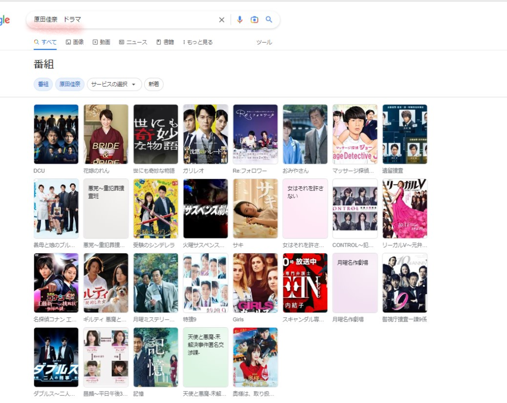507x403 pixels.
Task: Open the 特捜9 poster
Action: [x=205, y=283]
